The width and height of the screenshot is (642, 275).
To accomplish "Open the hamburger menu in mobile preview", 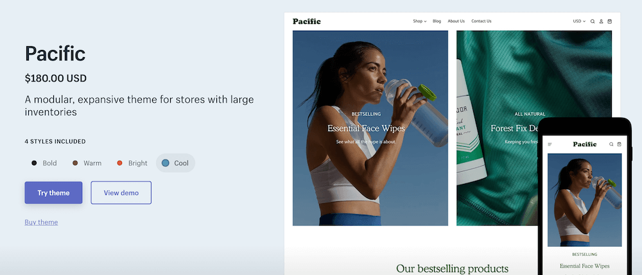I will pos(550,144).
